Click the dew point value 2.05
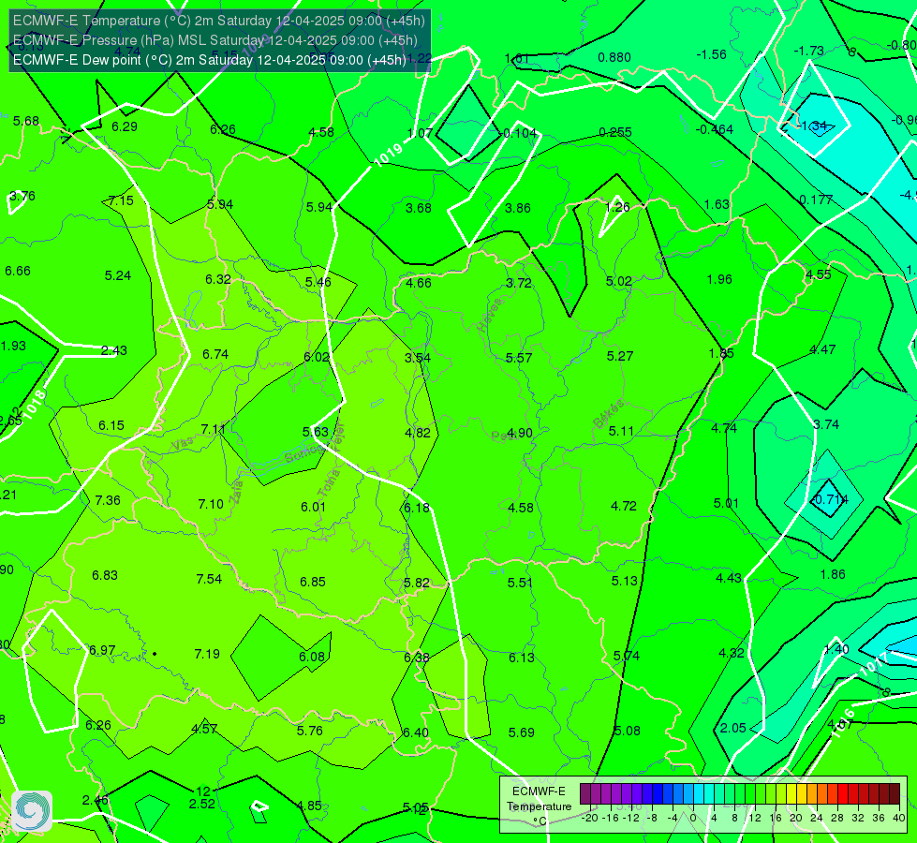 (x=733, y=728)
